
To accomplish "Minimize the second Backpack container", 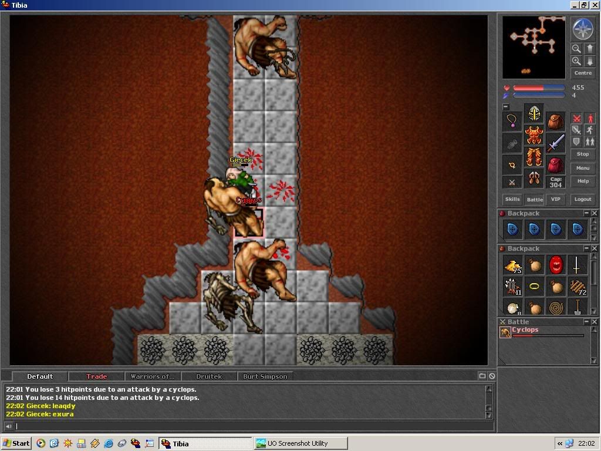I will point(586,248).
